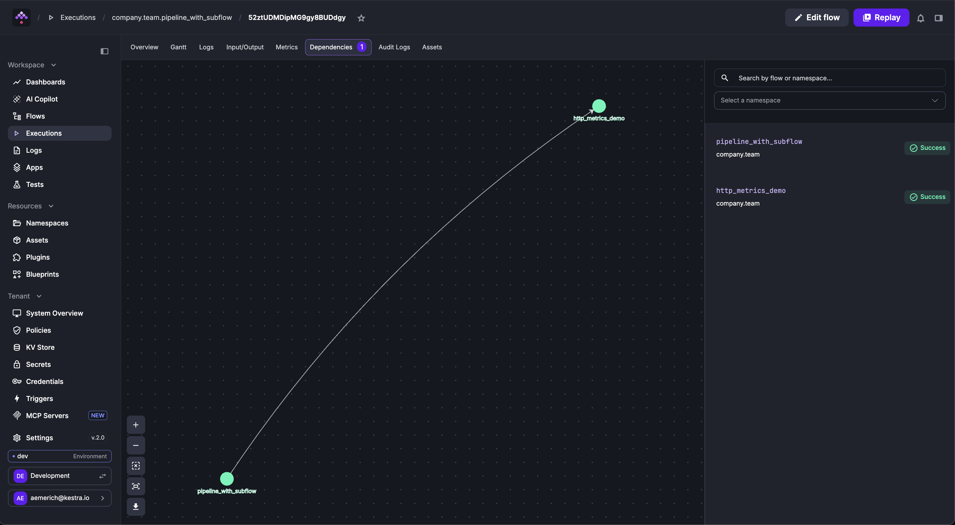The width and height of the screenshot is (955, 525).
Task: Open the Select a namespace dropdown
Action: 829,100
